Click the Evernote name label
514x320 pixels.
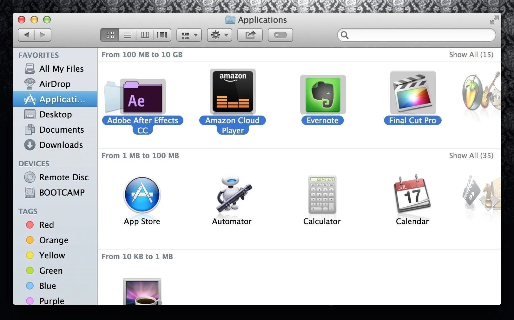click(322, 120)
